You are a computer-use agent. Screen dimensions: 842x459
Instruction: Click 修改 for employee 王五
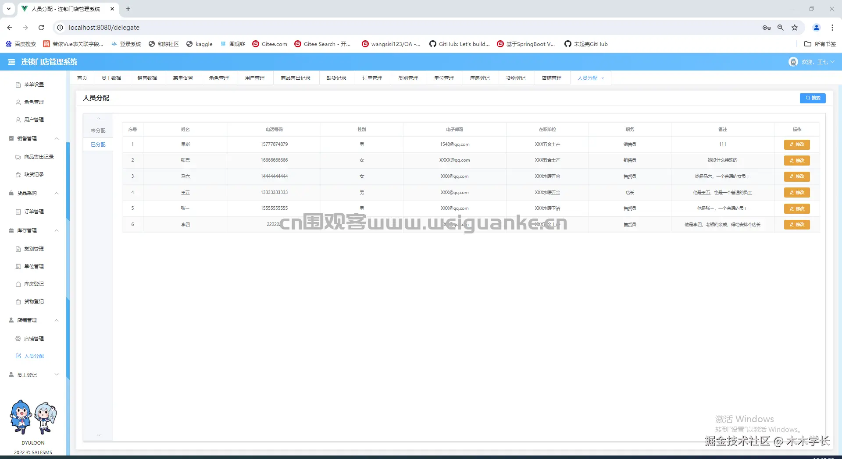coord(797,193)
